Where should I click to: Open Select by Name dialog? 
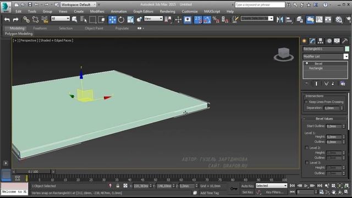point(84,20)
